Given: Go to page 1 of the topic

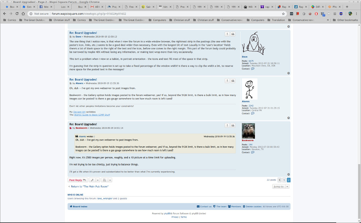Looking at the screenshot, I should pyautogui.click(x=284, y=180).
